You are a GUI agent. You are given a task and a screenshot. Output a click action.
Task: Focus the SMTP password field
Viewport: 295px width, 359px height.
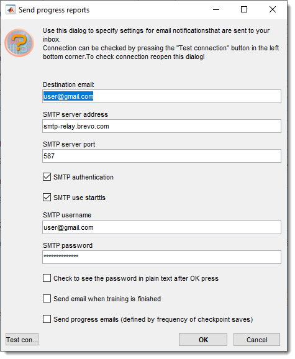161,257
